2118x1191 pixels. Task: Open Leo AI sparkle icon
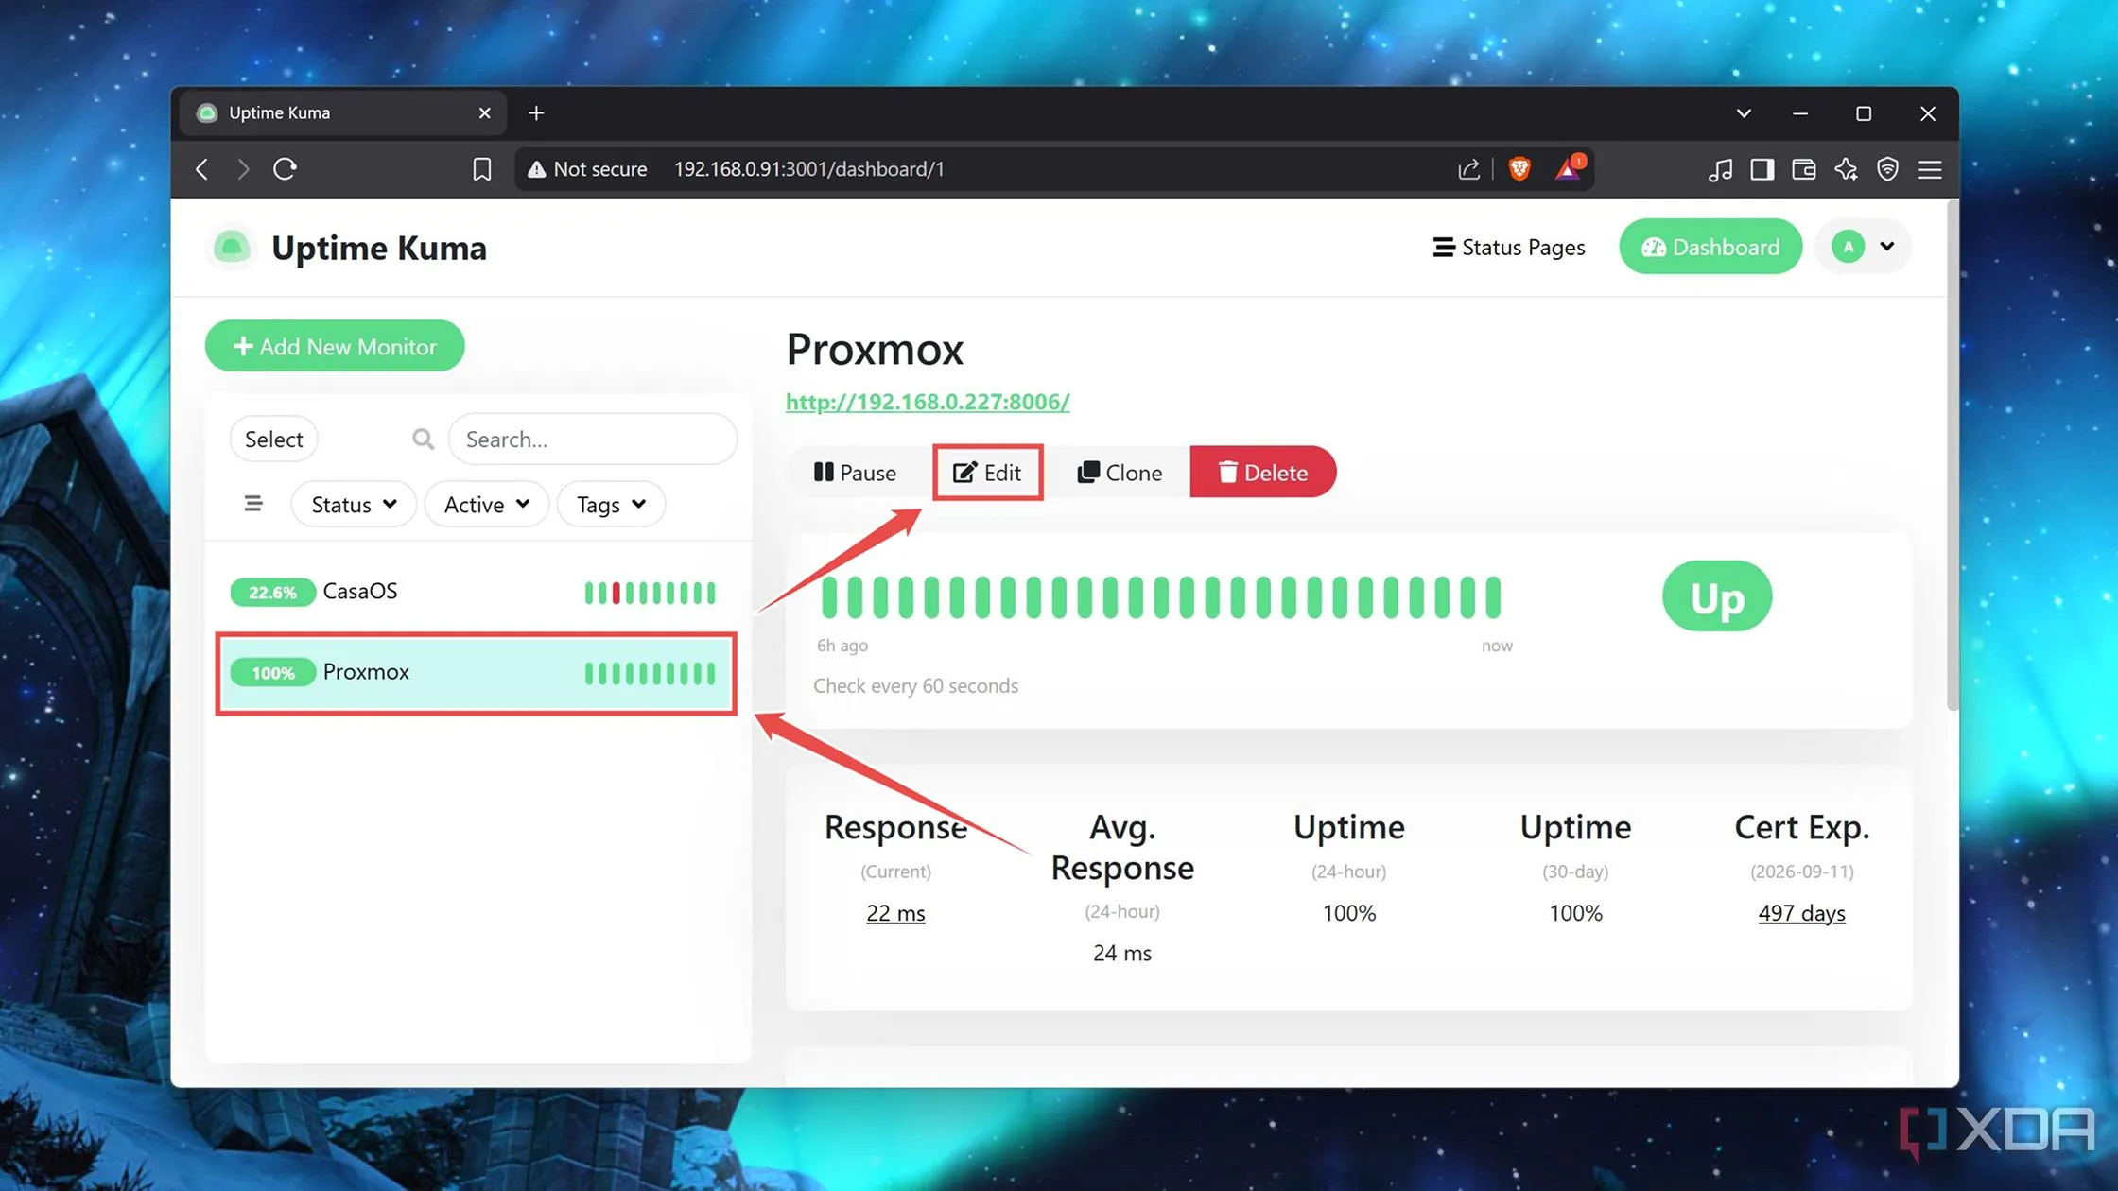1846,169
